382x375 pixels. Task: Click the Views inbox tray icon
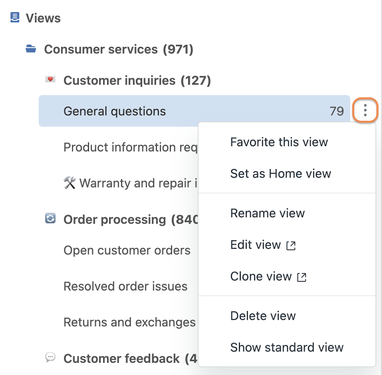click(x=15, y=17)
